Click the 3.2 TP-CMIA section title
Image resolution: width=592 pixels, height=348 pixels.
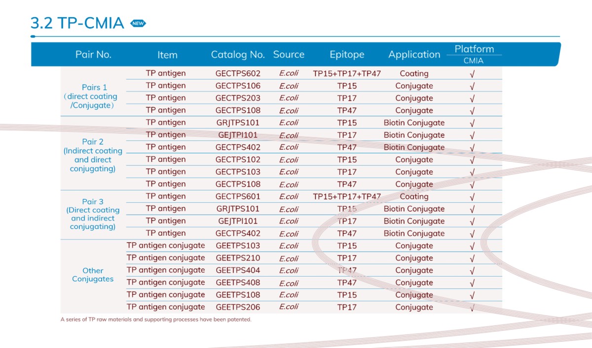click(77, 23)
